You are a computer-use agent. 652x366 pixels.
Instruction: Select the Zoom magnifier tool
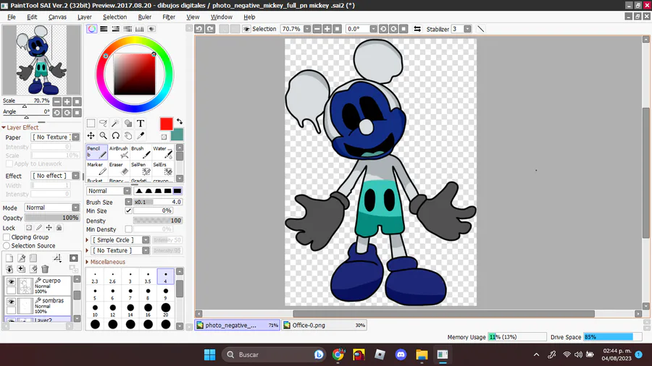pyautogui.click(x=103, y=136)
